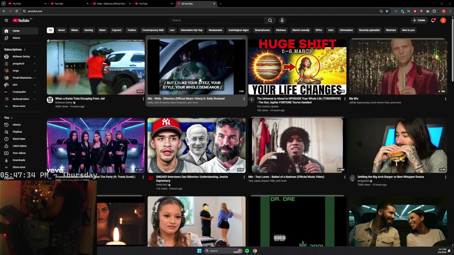Open the notifications bell
Image resolution: width=454 pixels, height=255 pixels.
click(433, 20)
